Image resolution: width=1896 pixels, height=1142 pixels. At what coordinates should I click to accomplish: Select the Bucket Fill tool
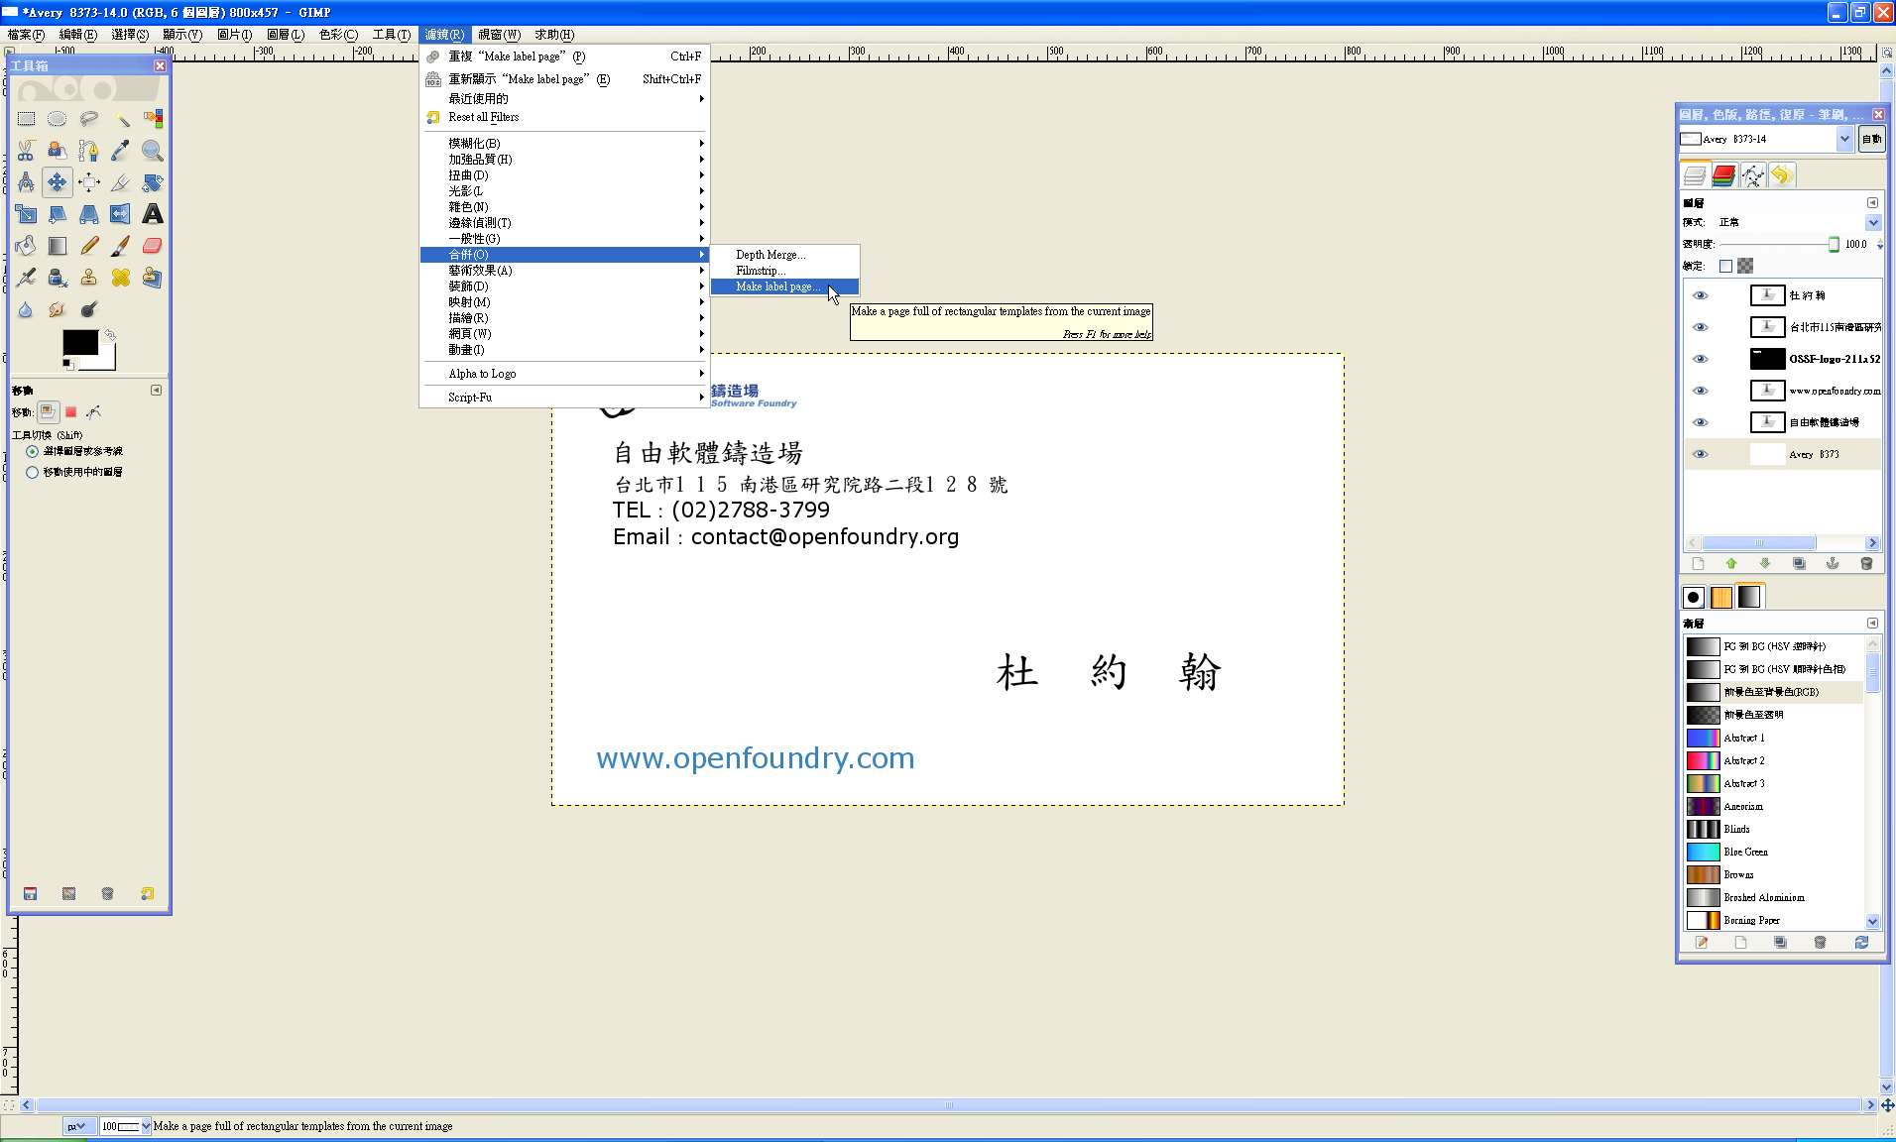click(x=26, y=246)
